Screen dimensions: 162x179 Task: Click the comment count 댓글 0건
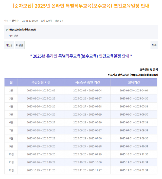pyautogui.click(x=59, y=21)
